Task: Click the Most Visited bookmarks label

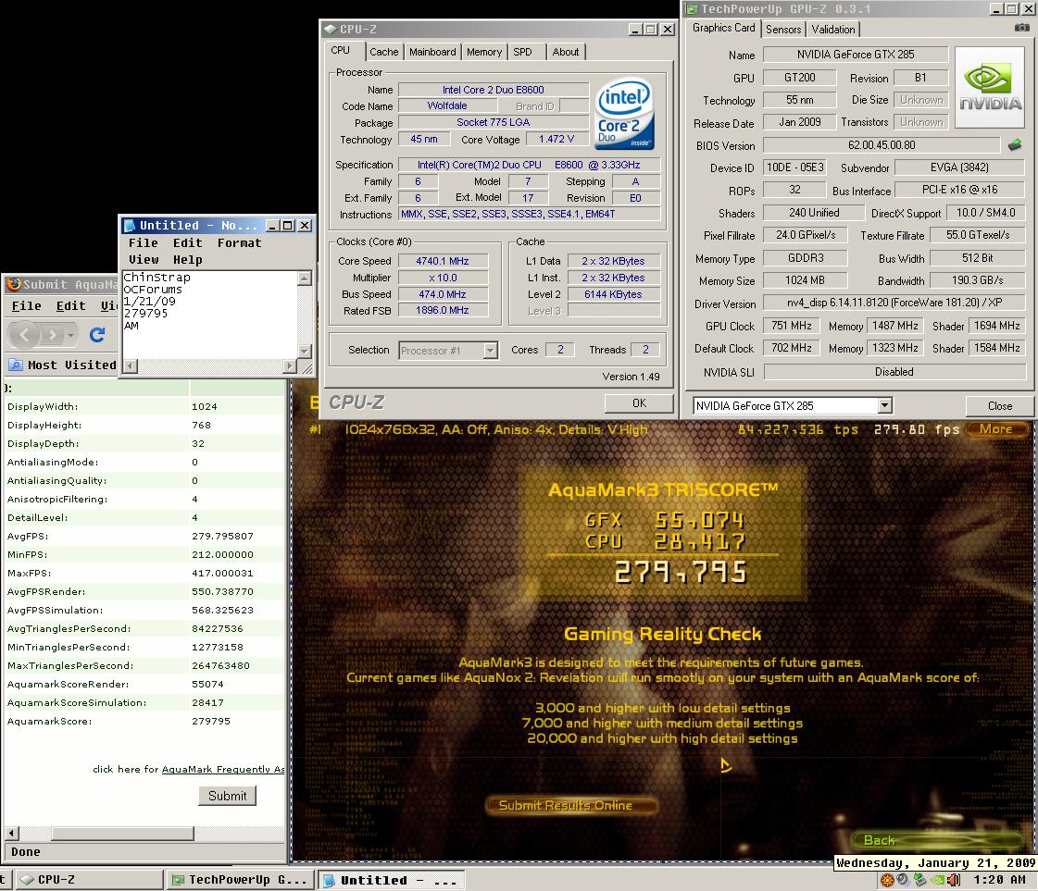Action: 72,365
